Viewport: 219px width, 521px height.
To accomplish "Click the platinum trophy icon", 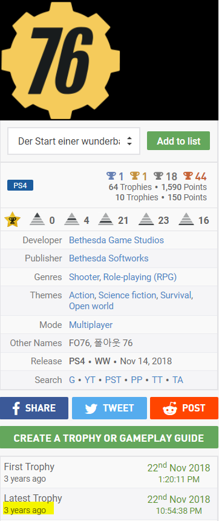I will click(x=111, y=175).
